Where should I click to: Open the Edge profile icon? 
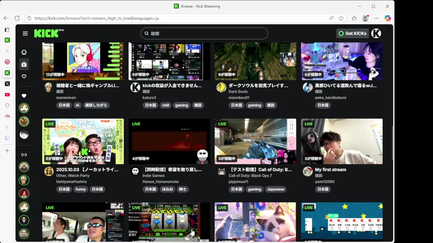(365, 18)
